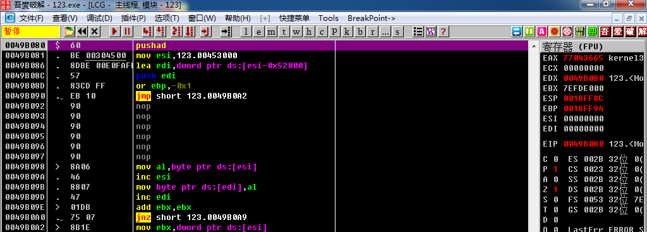The image size is (647, 232).
Task: Click the black Go to address arrow icon
Action: tap(226, 32)
